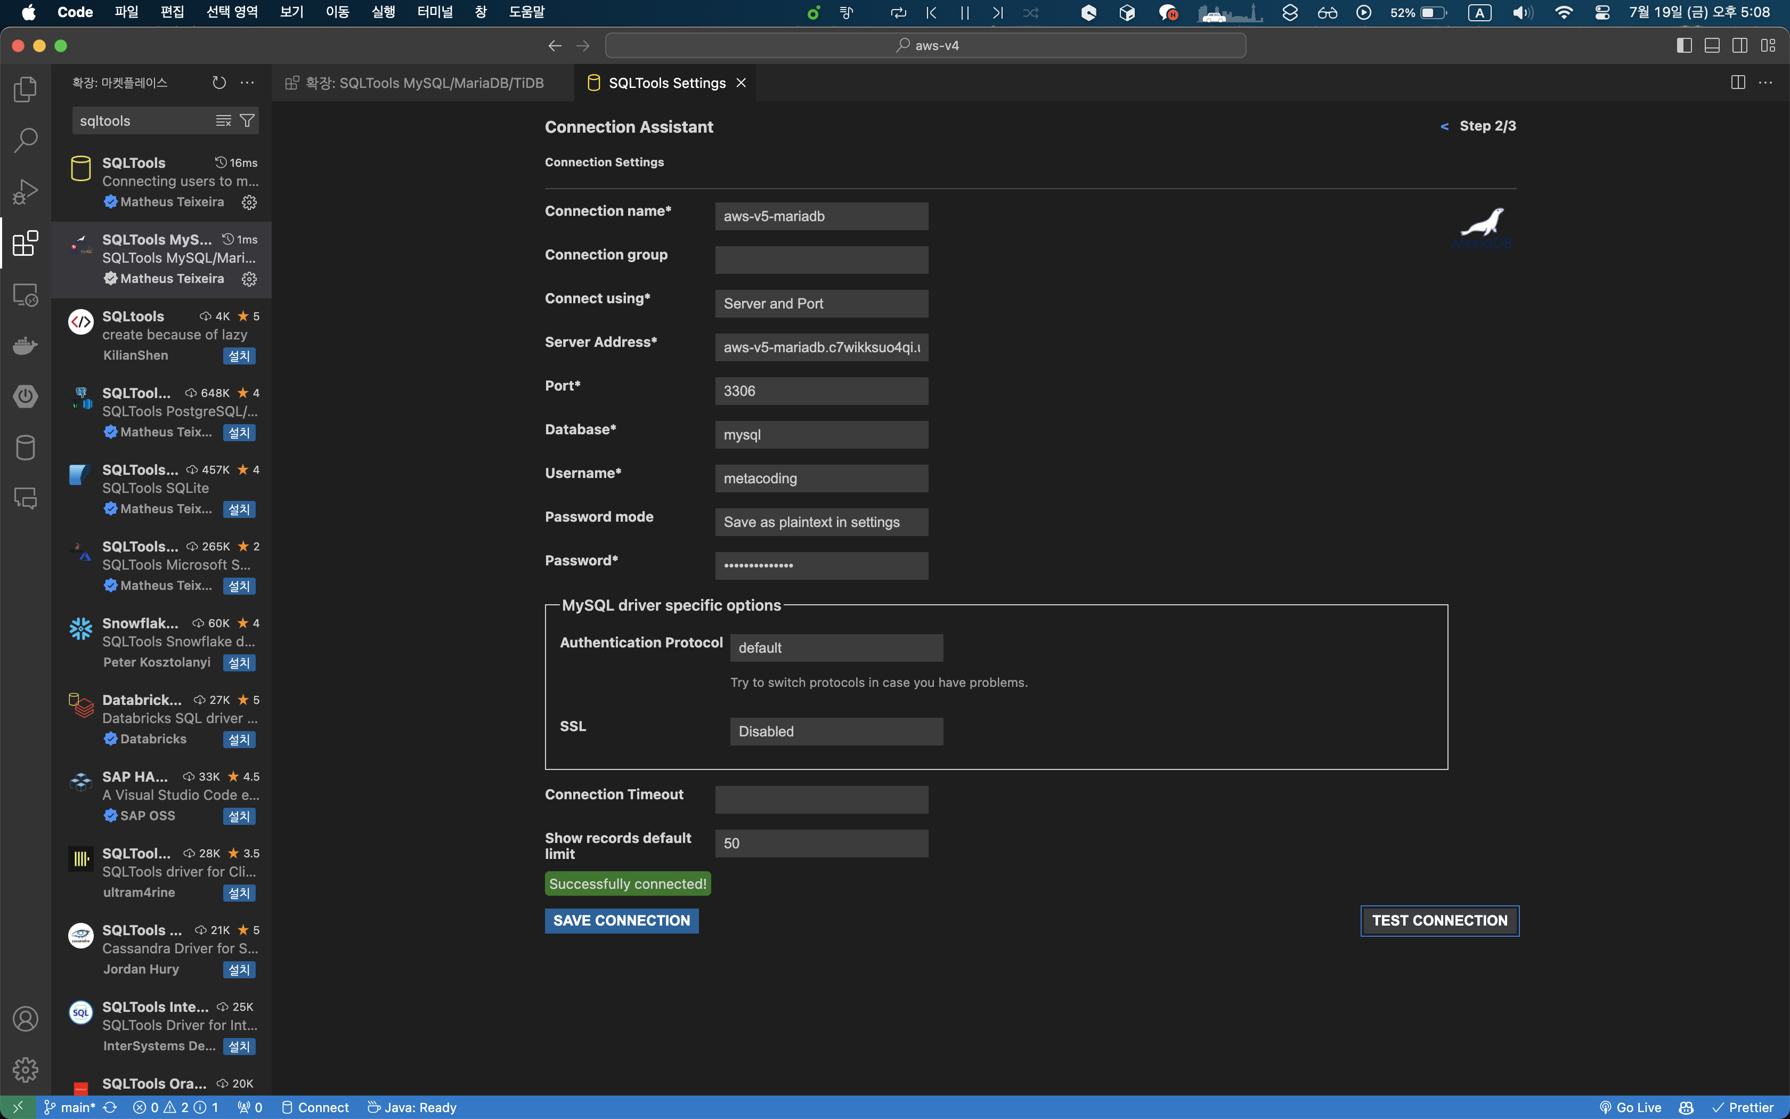Open Run and Debug view
The height and width of the screenshot is (1119, 1790).
click(x=25, y=192)
